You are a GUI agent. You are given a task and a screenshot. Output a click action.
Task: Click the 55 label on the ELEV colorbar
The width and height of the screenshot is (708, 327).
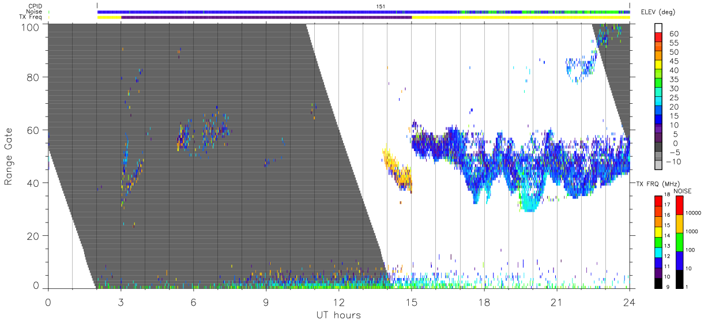click(673, 43)
